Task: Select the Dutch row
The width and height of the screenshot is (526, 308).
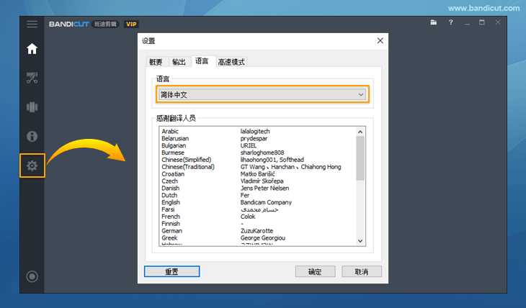Action: (258, 195)
